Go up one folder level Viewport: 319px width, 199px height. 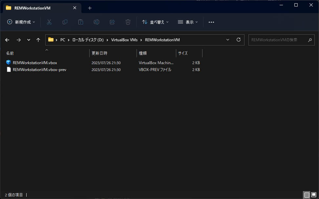[38, 40]
